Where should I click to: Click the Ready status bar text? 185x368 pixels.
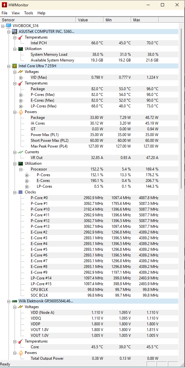pos(5,364)
